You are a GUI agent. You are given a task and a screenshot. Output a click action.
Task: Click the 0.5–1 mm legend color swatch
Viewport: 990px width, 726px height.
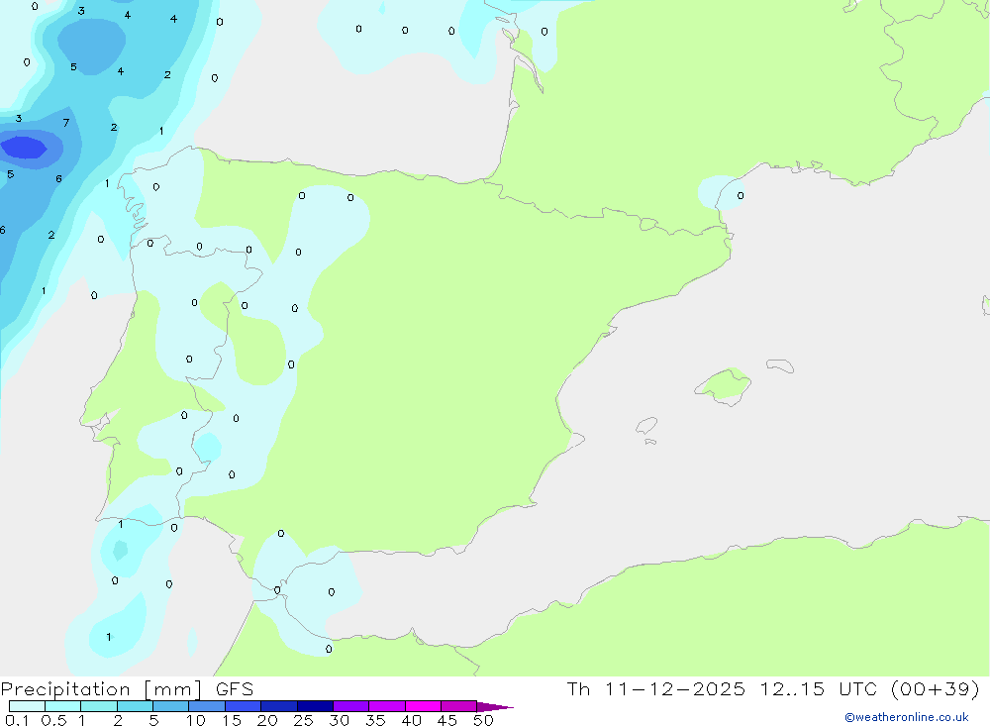click(x=62, y=706)
